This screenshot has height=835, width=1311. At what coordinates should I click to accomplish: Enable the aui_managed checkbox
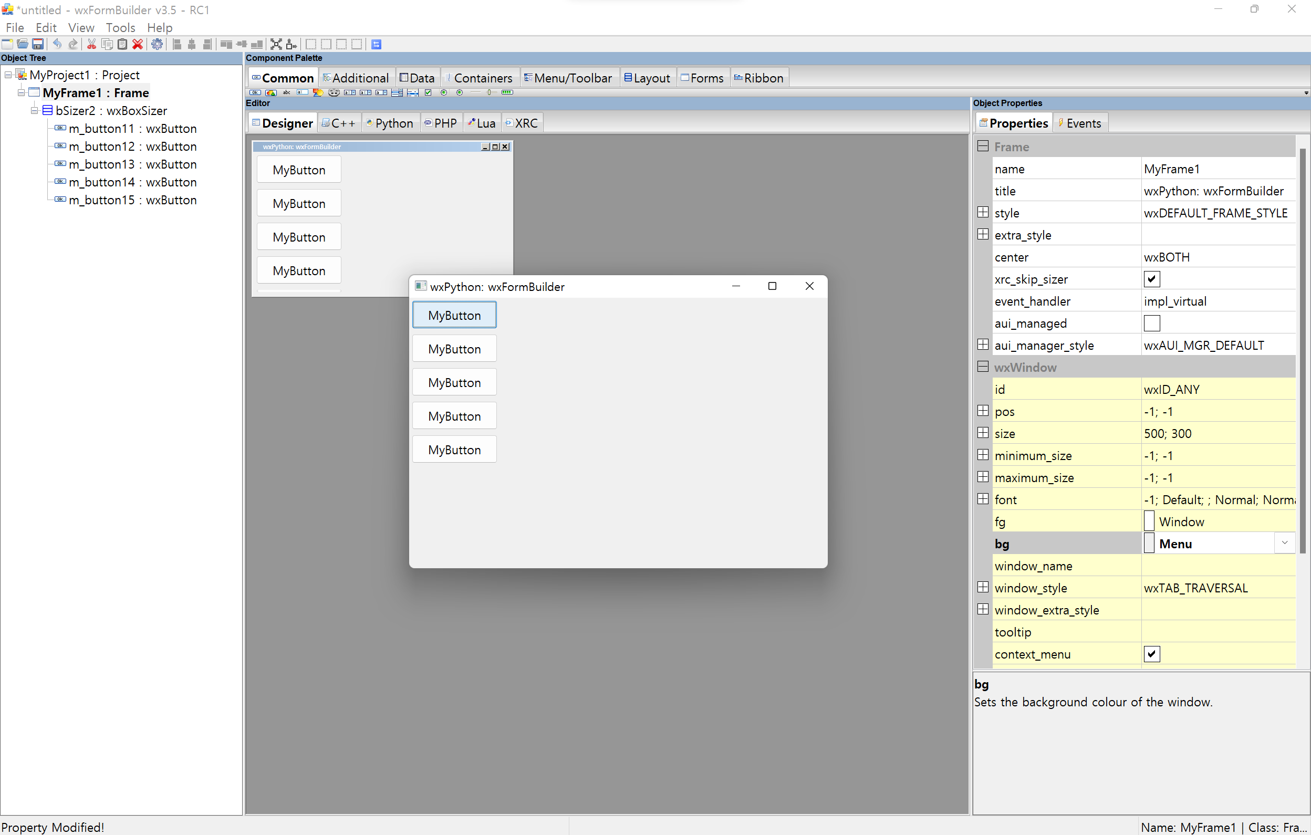(x=1151, y=323)
